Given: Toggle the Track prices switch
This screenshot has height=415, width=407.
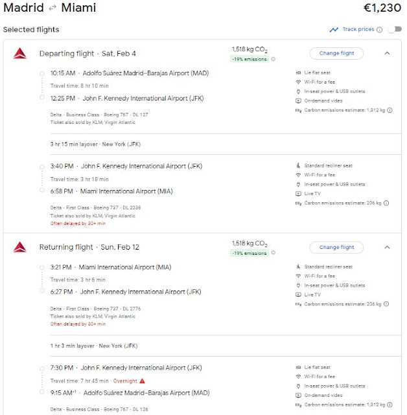Looking at the screenshot, I should pos(392,29).
